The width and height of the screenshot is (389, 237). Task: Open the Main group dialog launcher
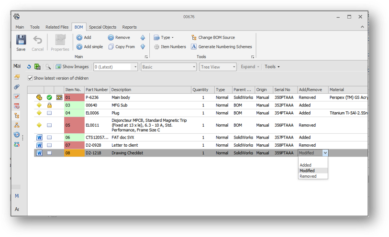click(146, 57)
